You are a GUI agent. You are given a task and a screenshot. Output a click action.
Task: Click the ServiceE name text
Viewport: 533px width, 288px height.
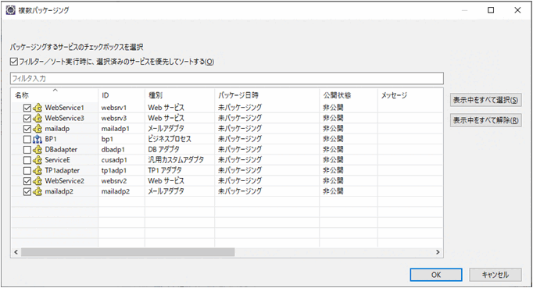click(x=58, y=160)
